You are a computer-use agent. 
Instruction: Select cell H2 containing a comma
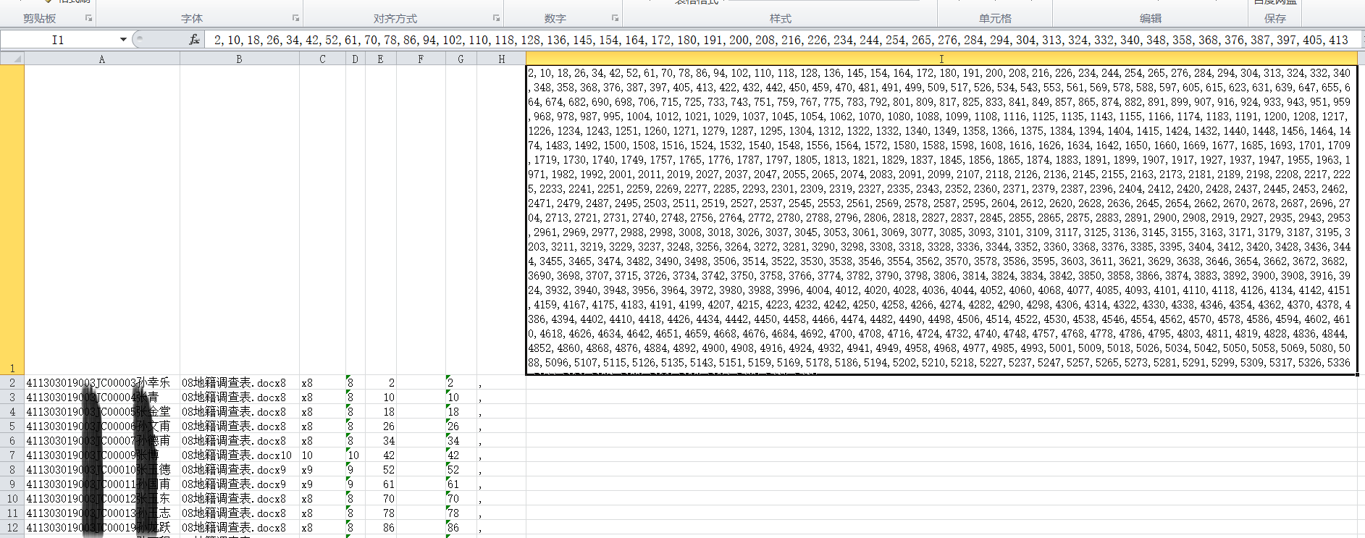point(501,382)
